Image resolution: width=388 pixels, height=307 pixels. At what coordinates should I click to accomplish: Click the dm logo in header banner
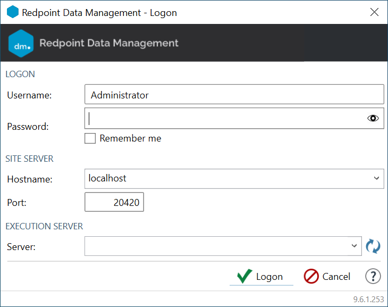22,44
